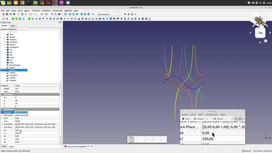Click the Top face of navigation cube

pos(260,33)
